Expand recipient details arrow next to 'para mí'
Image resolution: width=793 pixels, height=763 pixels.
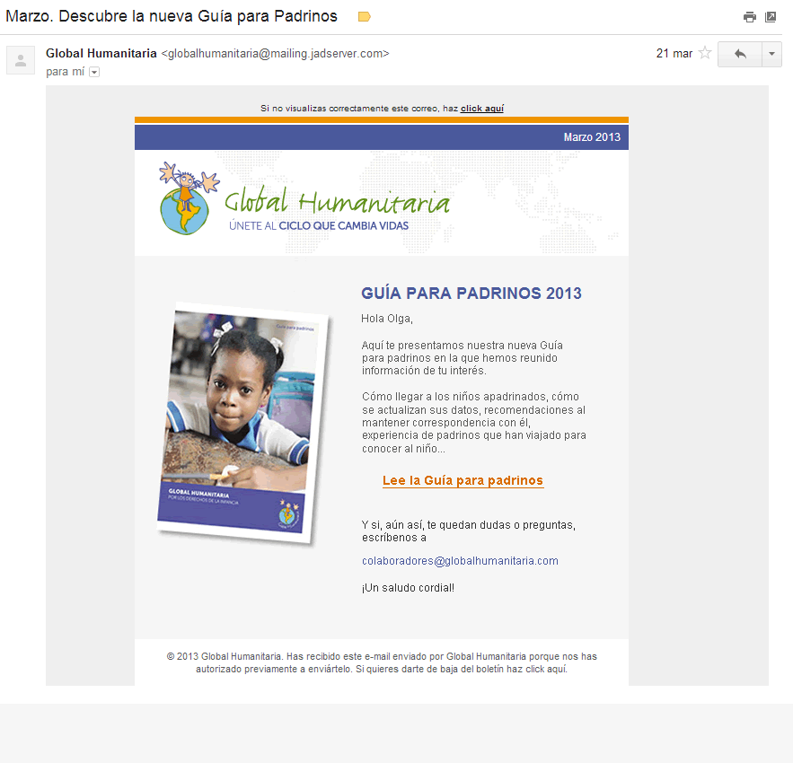(94, 72)
